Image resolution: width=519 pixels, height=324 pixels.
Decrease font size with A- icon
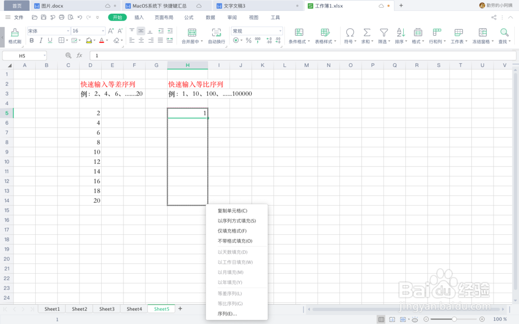(120, 31)
